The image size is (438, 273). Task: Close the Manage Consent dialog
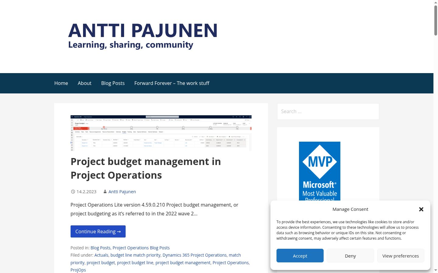point(421,209)
